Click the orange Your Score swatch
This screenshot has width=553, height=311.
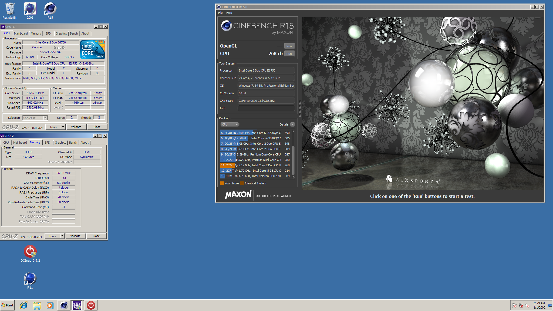coord(222,183)
